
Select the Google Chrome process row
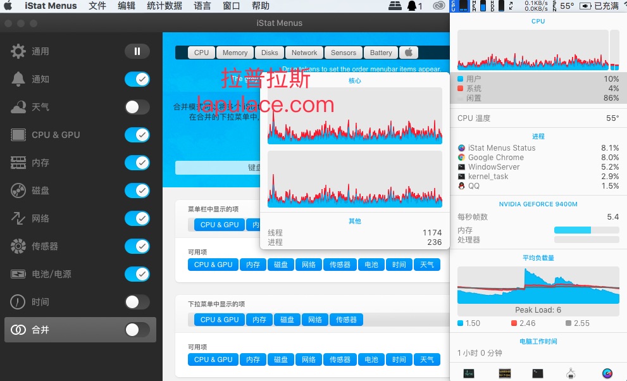[x=538, y=158]
